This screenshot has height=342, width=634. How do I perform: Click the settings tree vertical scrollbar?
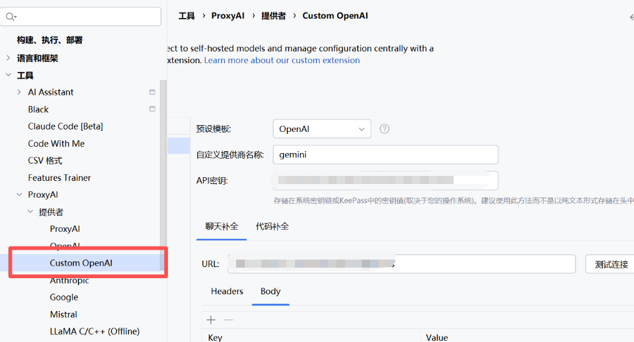163,174
